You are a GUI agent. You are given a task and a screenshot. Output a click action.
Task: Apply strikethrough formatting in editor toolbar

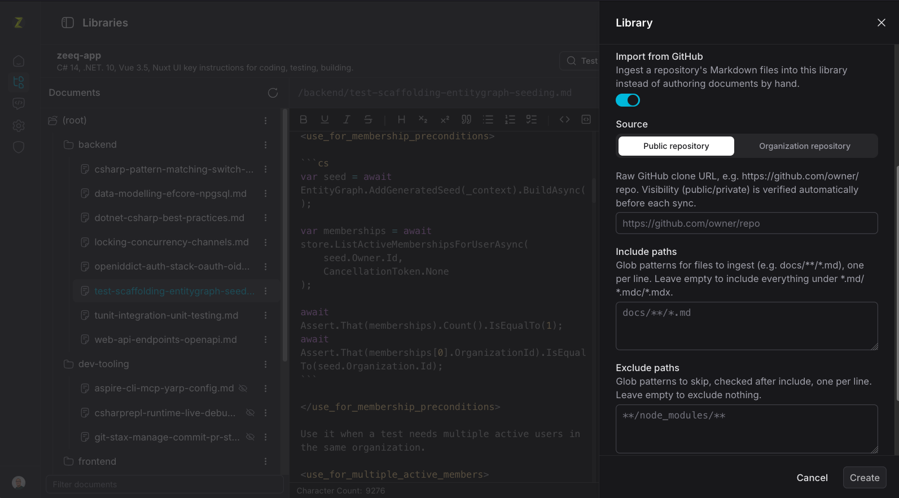pyautogui.click(x=368, y=120)
